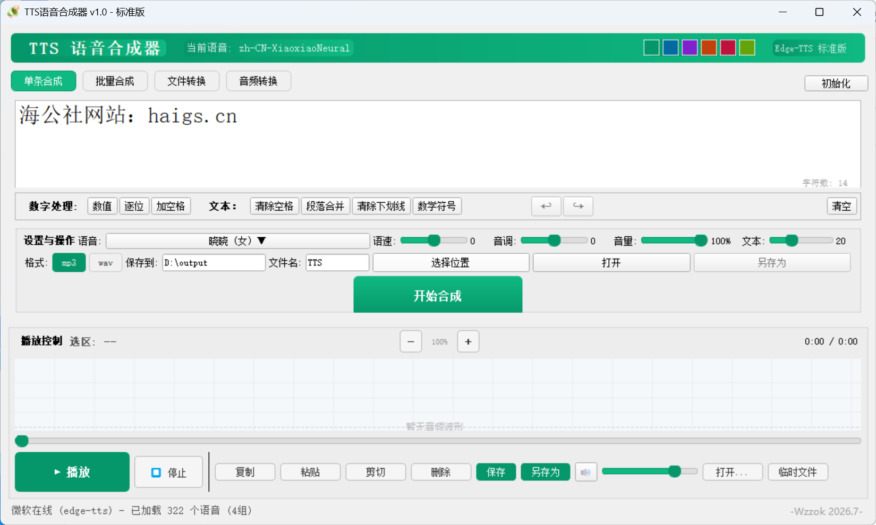Zoom in waveform with plus button
The width and height of the screenshot is (876, 525).
point(468,342)
